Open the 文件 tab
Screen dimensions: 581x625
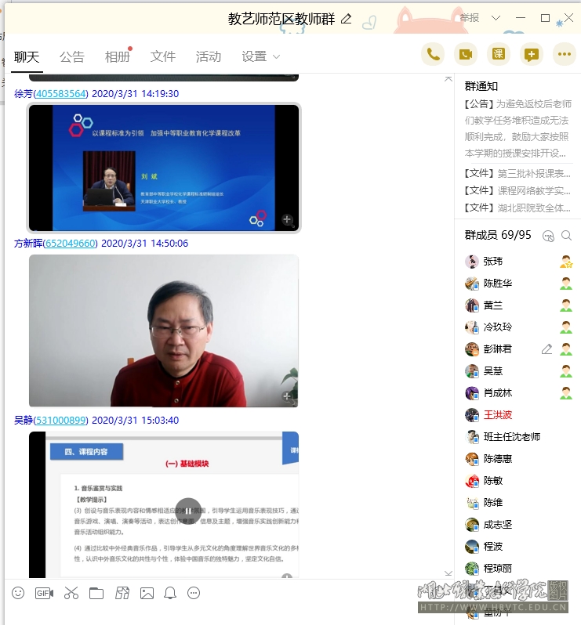[163, 56]
